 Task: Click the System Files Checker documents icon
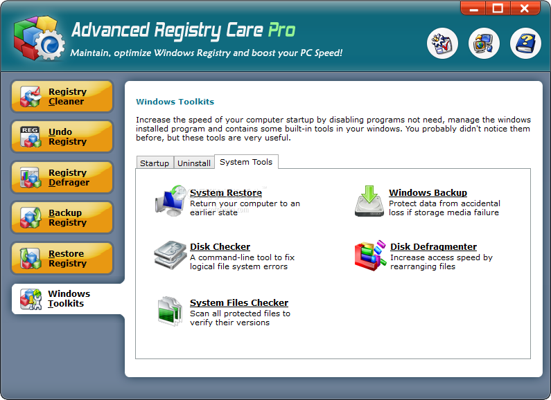170,311
